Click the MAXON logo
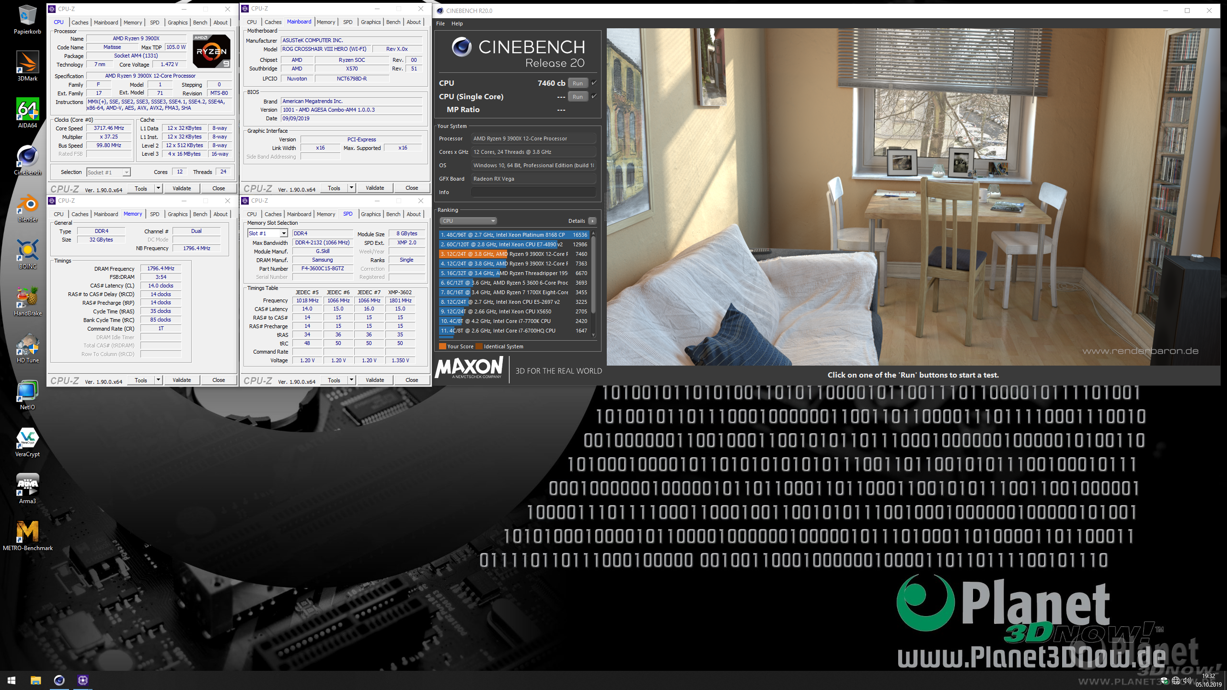Image resolution: width=1227 pixels, height=690 pixels. (x=469, y=368)
